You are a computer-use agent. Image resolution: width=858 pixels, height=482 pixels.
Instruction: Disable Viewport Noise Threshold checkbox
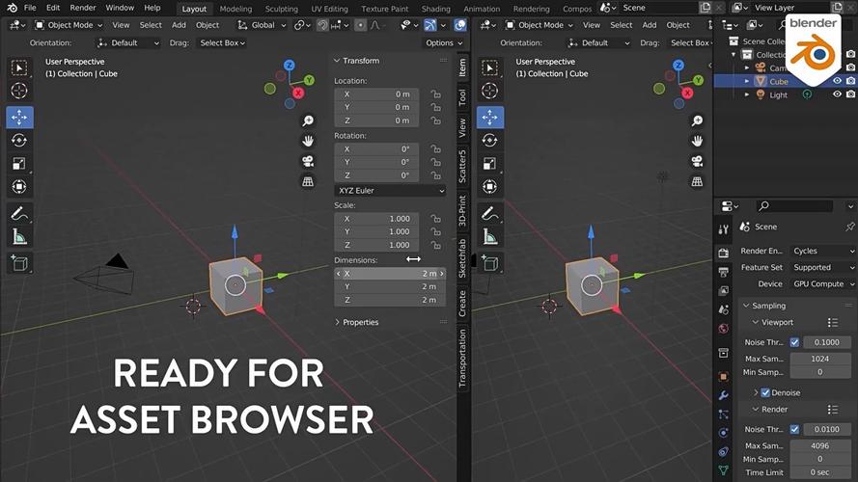pos(794,342)
